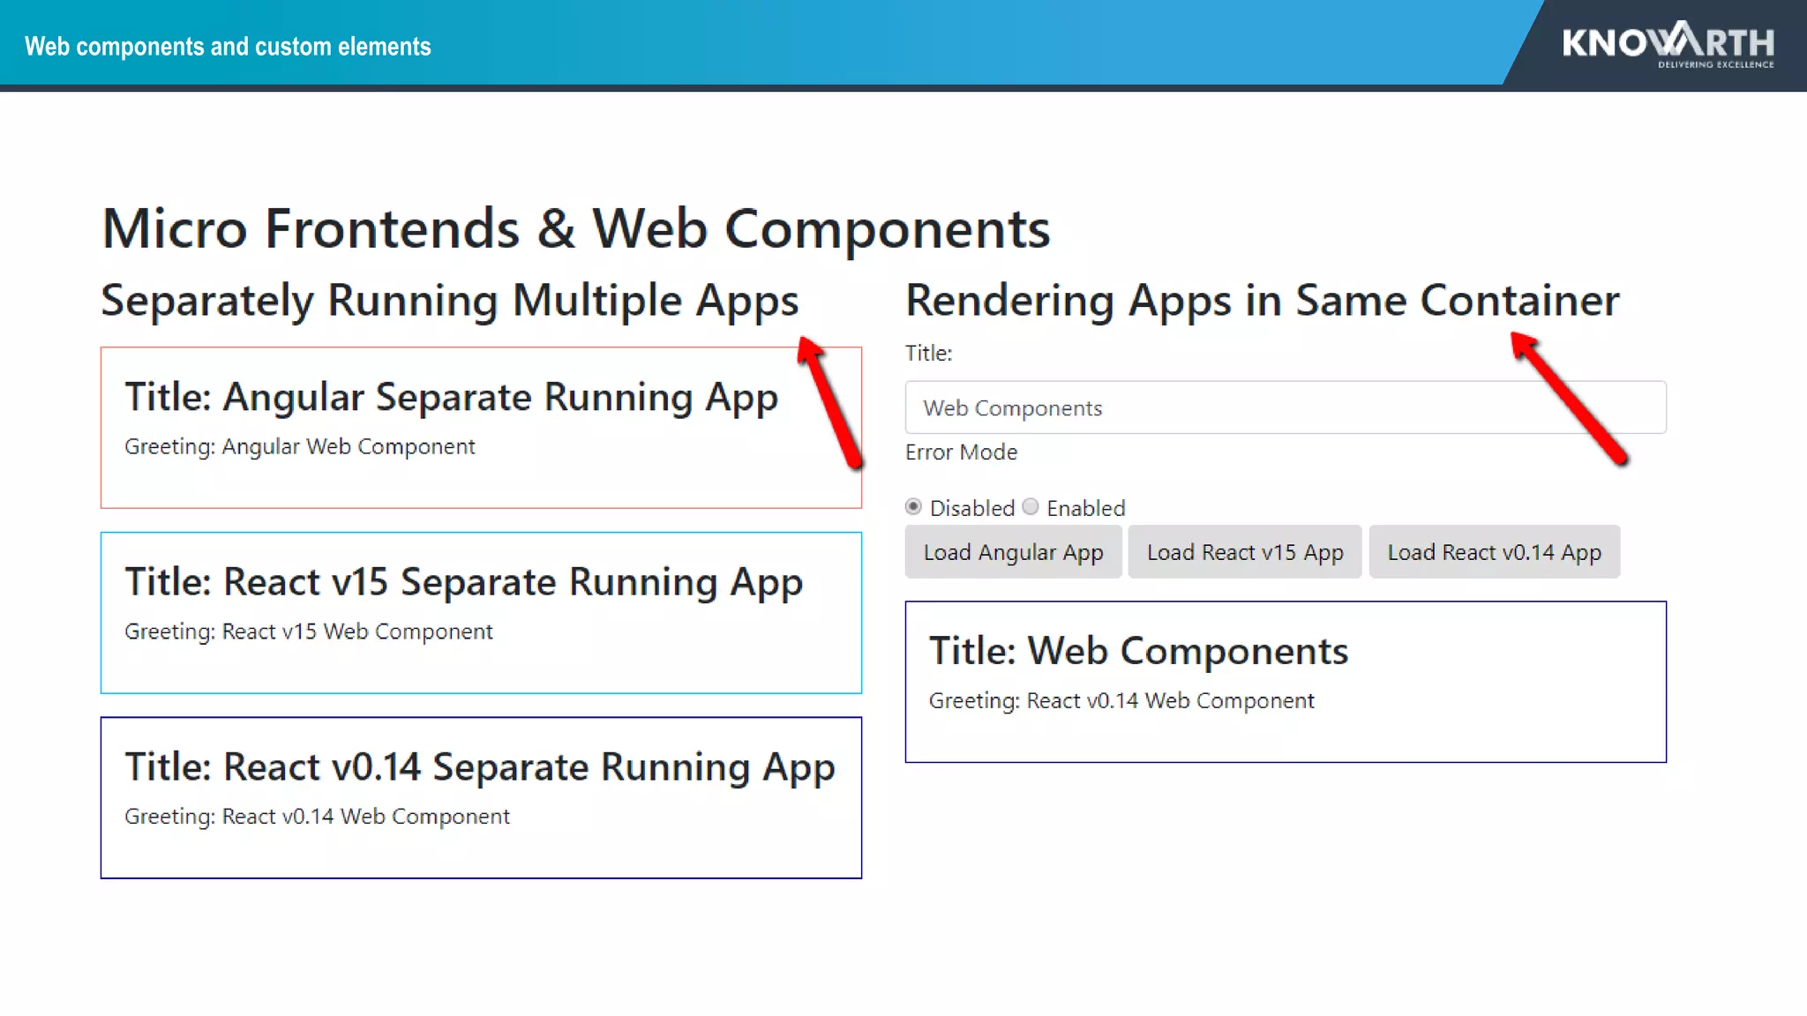
Task: Click the KNOWARTH logo in header
Action: pyautogui.click(x=1668, y=44)
